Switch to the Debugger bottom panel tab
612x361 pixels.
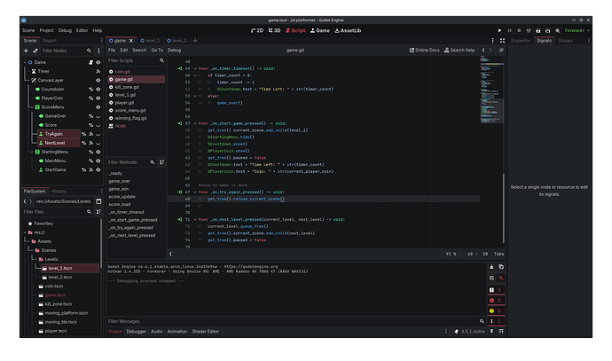tap(136, 331)
